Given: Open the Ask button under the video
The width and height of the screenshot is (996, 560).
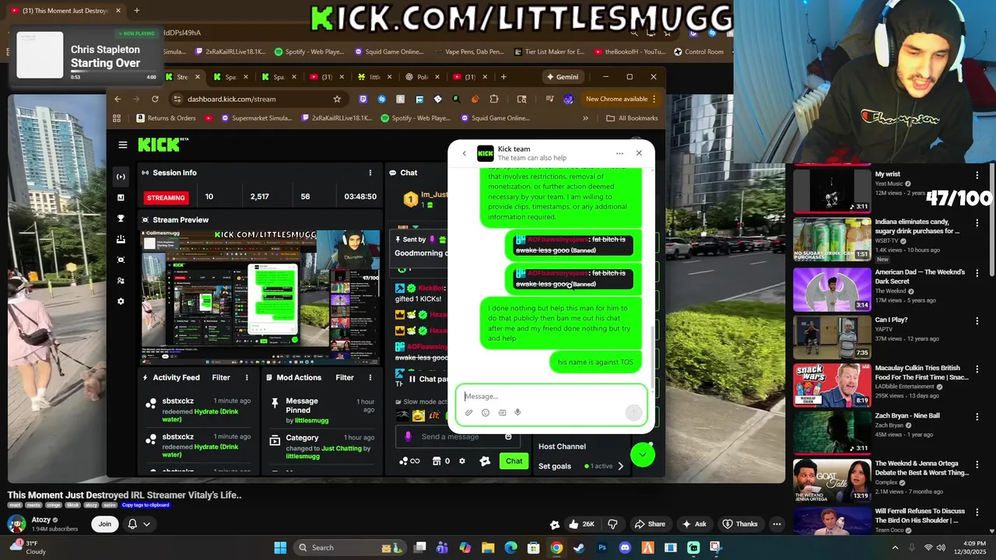Looking at the screenshot, I should 694,524.
